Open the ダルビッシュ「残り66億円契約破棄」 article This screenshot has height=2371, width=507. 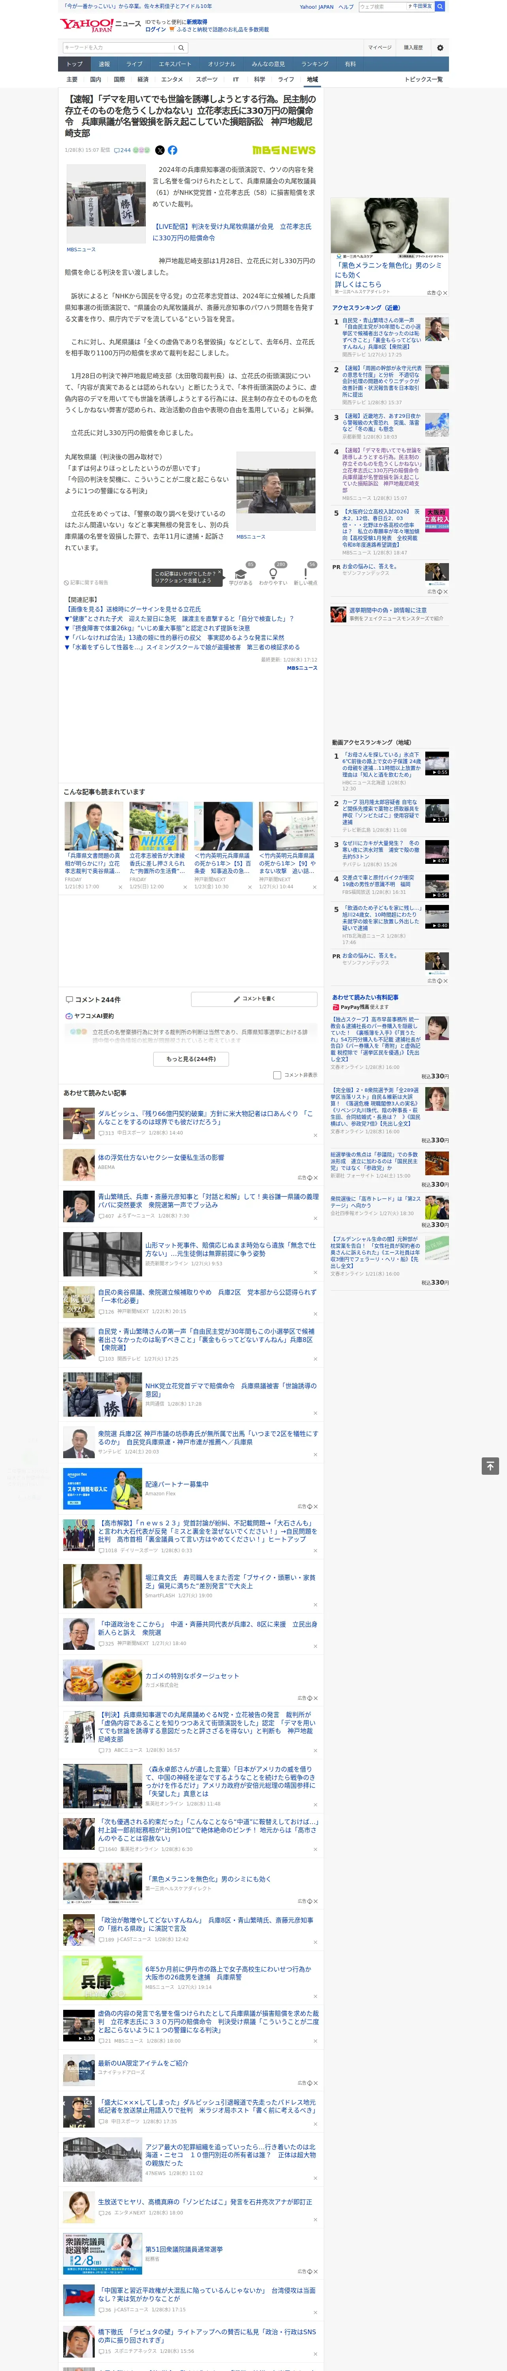click(205, 1118)
